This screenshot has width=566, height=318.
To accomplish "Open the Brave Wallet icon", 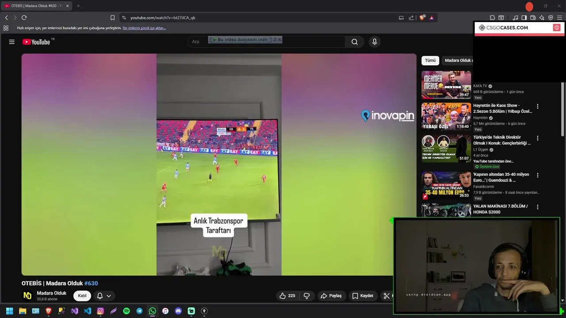I will (533, 18).
